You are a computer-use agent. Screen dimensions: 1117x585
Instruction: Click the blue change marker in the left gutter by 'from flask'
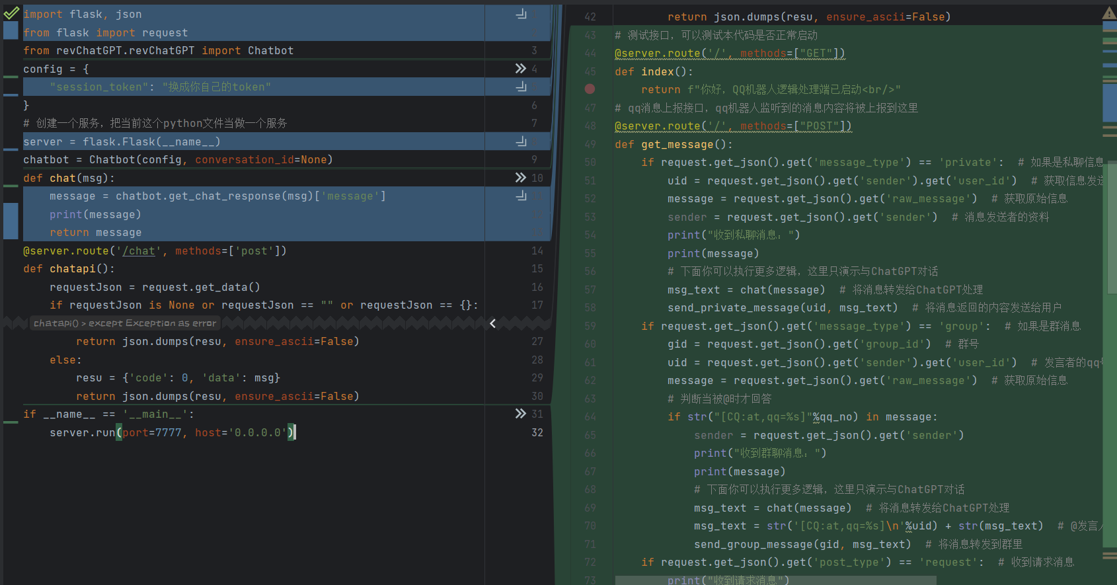click(x=11, y=30)
